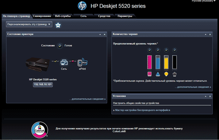Click the ePrint icon

click(82, 62)
